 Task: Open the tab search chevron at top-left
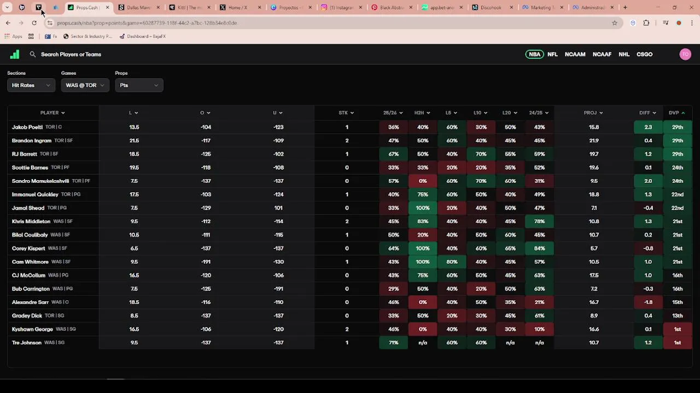[x=7, y=8]
